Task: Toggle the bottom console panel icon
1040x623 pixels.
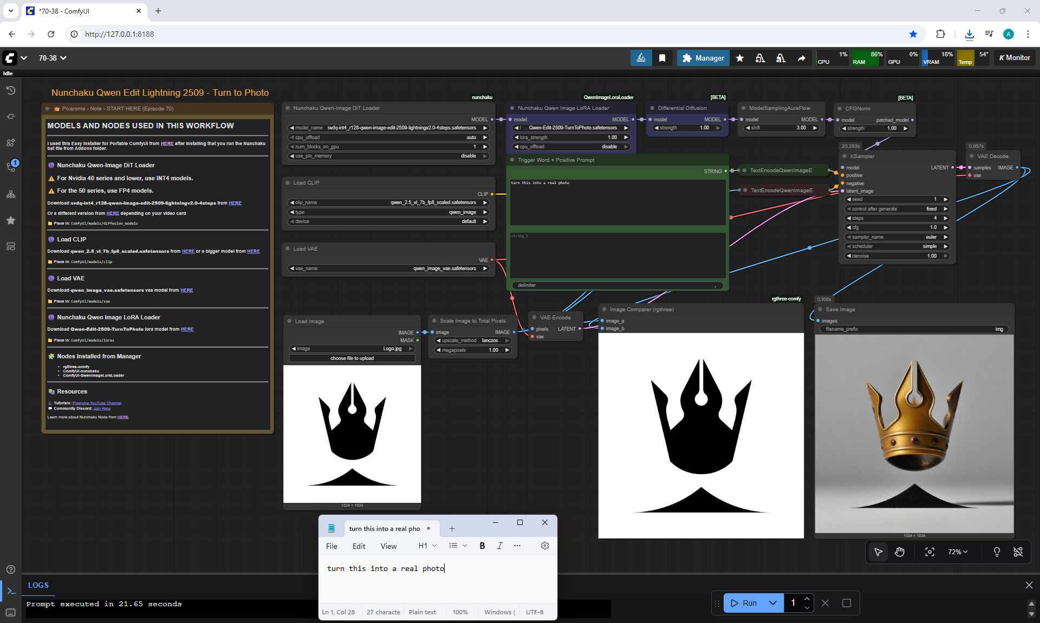Action: click(11, 591)
